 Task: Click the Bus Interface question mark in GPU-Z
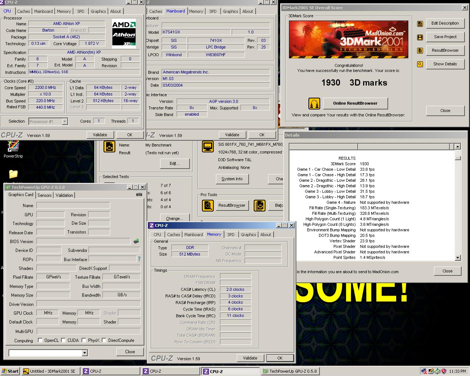point(139,259)
